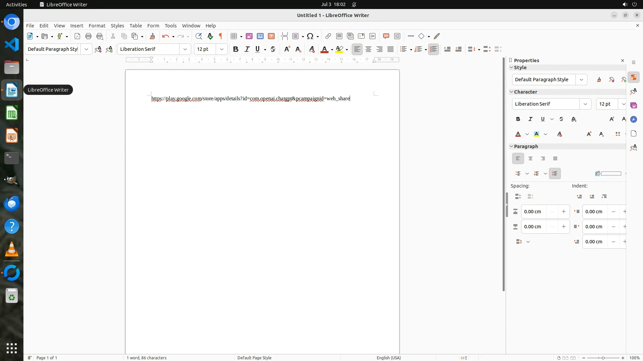Image resolution: width=643 pixels, height=361 pixels.
Task: Toggle Justified alignment in the formatting toolbar
Action: click(x=390, y=49)
